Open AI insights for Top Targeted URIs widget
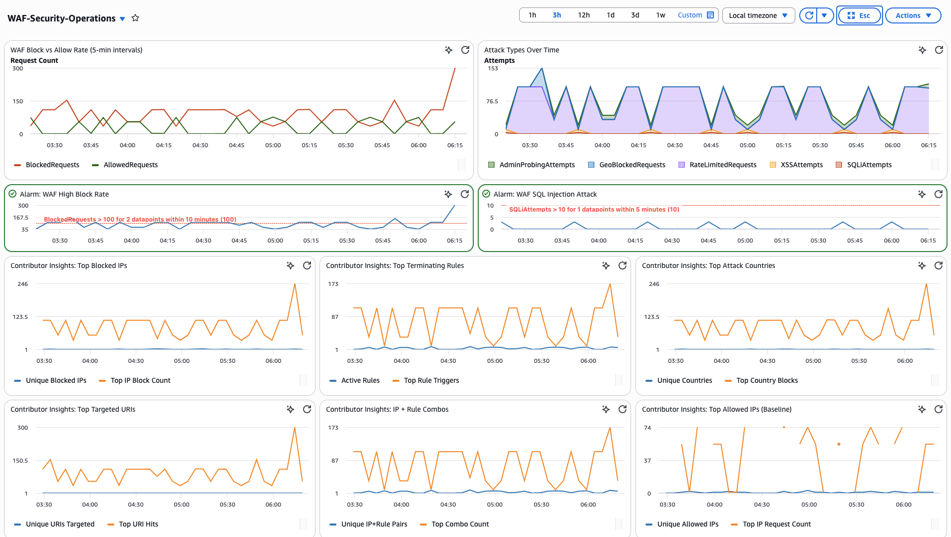Viewport: 951px width, 537px height. (x=291, y=409)
